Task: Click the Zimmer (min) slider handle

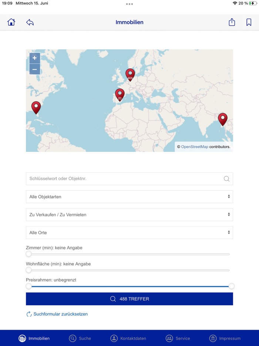Action: [28, 254]
